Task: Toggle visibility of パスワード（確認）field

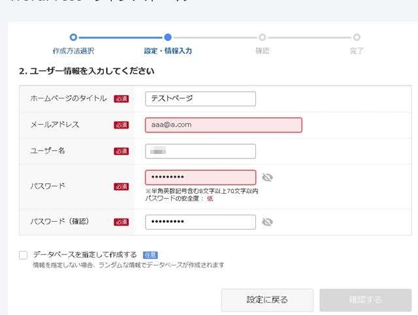Action: click(x=267, y=222)
